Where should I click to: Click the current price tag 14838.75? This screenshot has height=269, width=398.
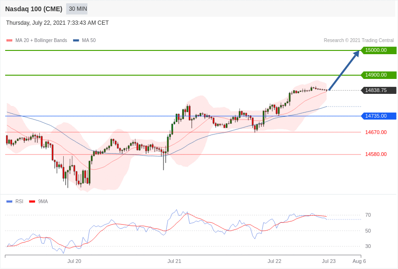coord(378,90)
